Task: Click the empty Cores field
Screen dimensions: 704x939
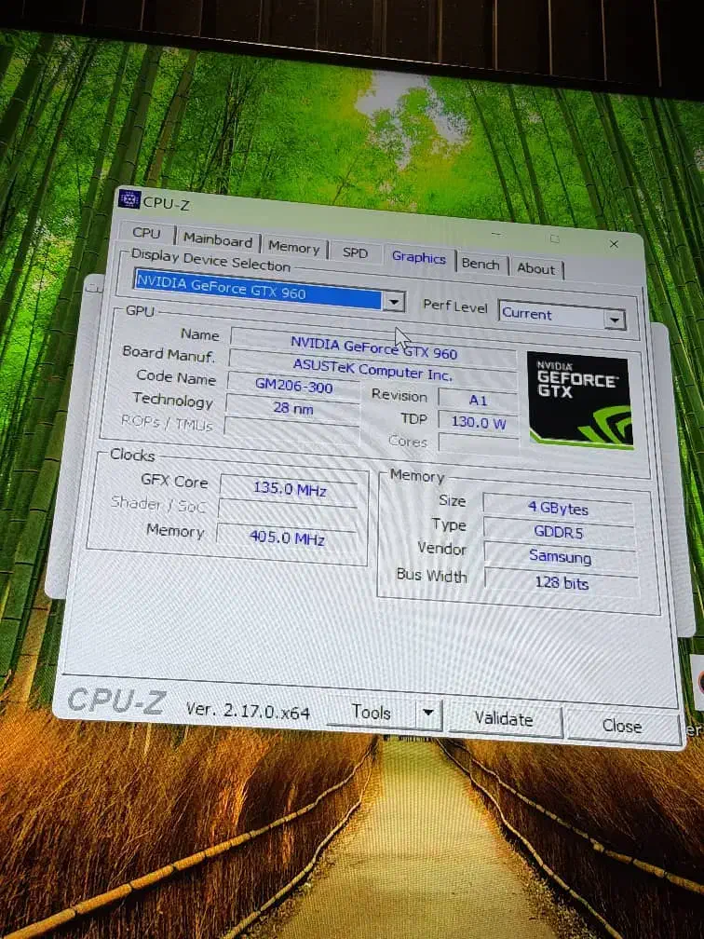Action: 479,443
